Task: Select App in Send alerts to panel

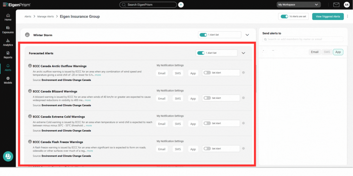Action: point(338,52)
